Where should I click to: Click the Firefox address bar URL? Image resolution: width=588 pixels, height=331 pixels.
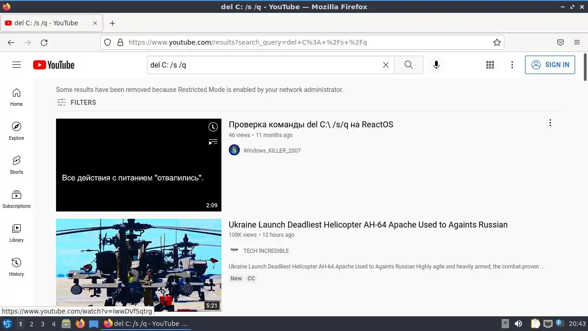[248, 42]
